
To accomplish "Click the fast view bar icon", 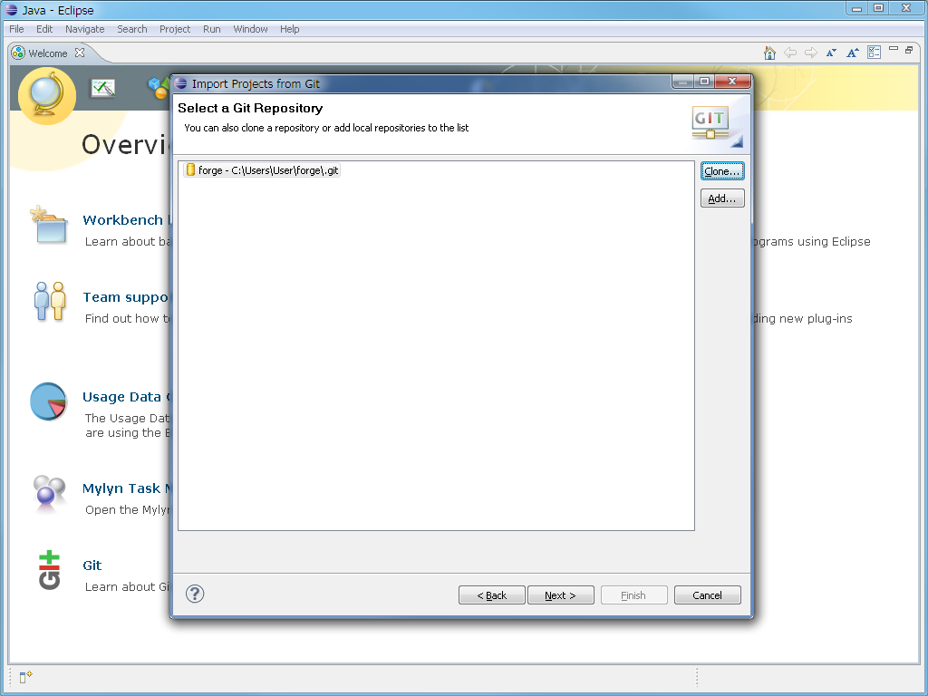I will [26, 677].
